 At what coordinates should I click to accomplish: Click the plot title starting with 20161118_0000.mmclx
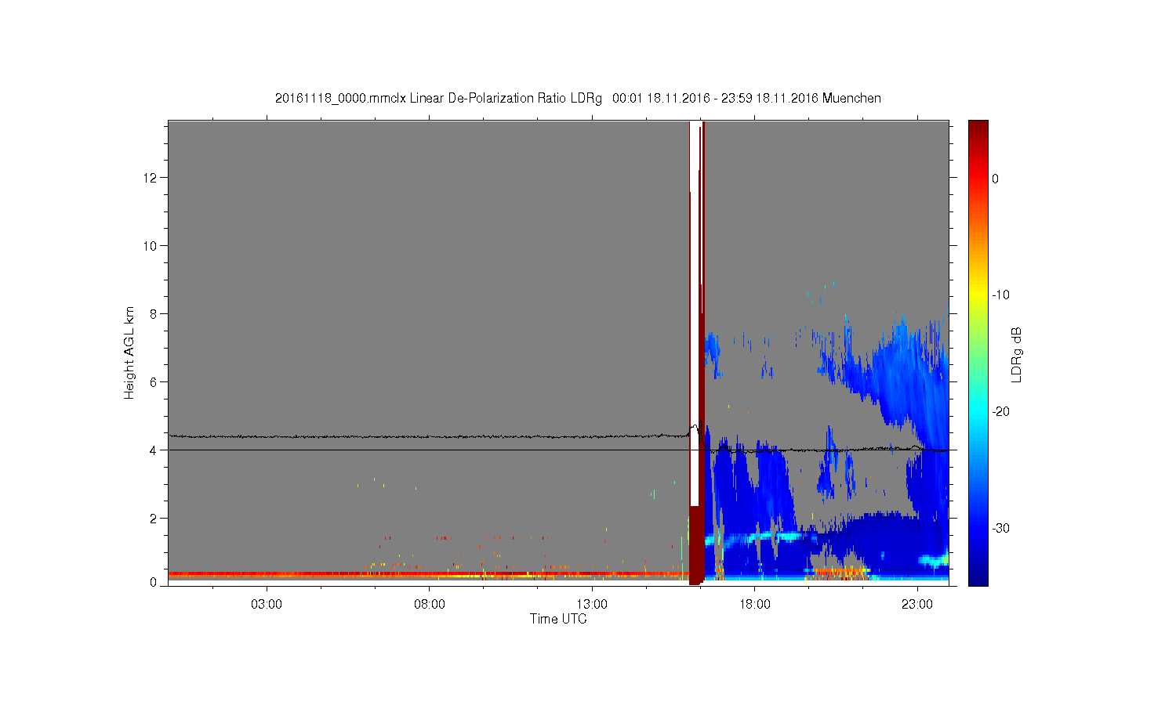tap(578, 99)
